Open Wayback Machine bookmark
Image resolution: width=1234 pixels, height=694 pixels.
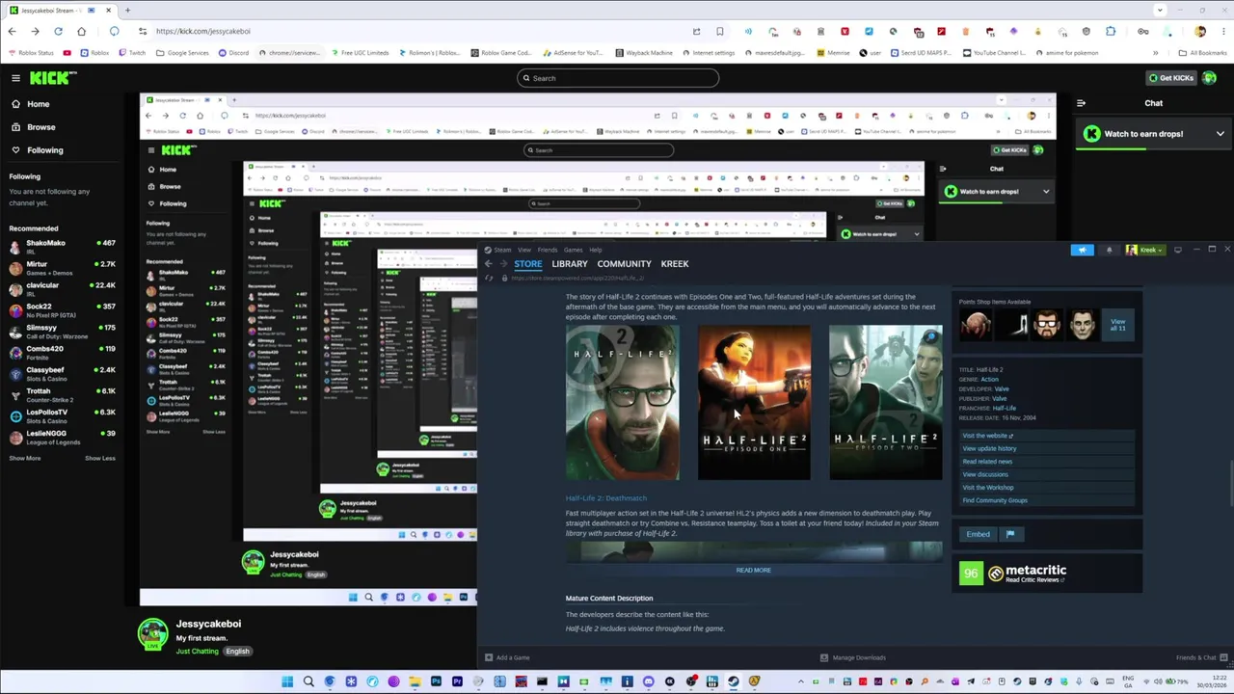644,53
